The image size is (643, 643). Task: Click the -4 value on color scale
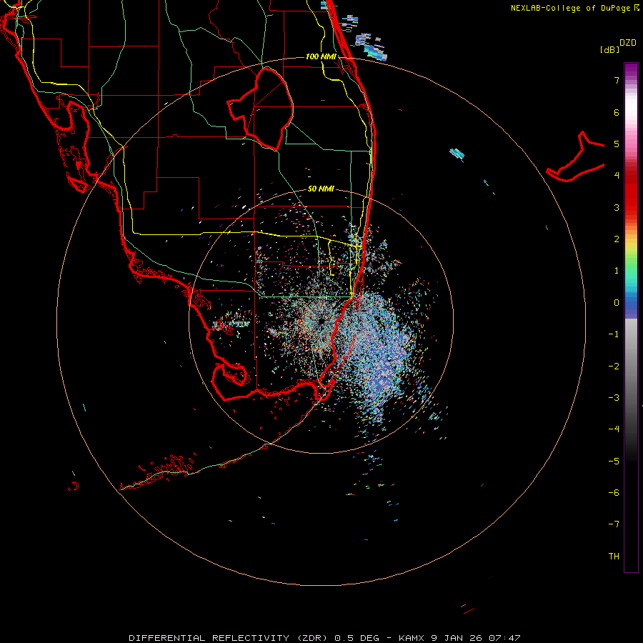click(x=614, y=429)
